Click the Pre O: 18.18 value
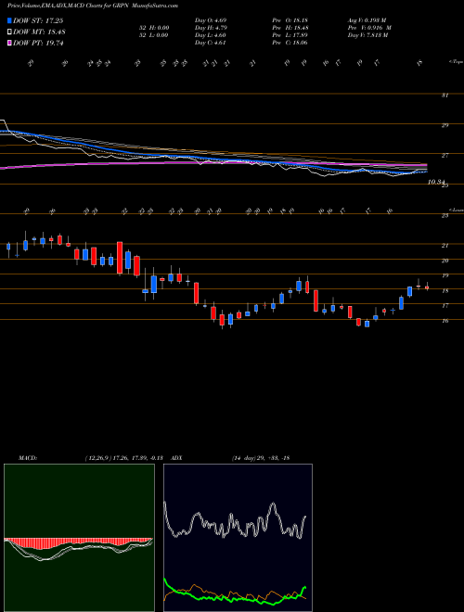The width and height of the screenshot is (464, 612). pyautogui.click(x=290, y=20)
